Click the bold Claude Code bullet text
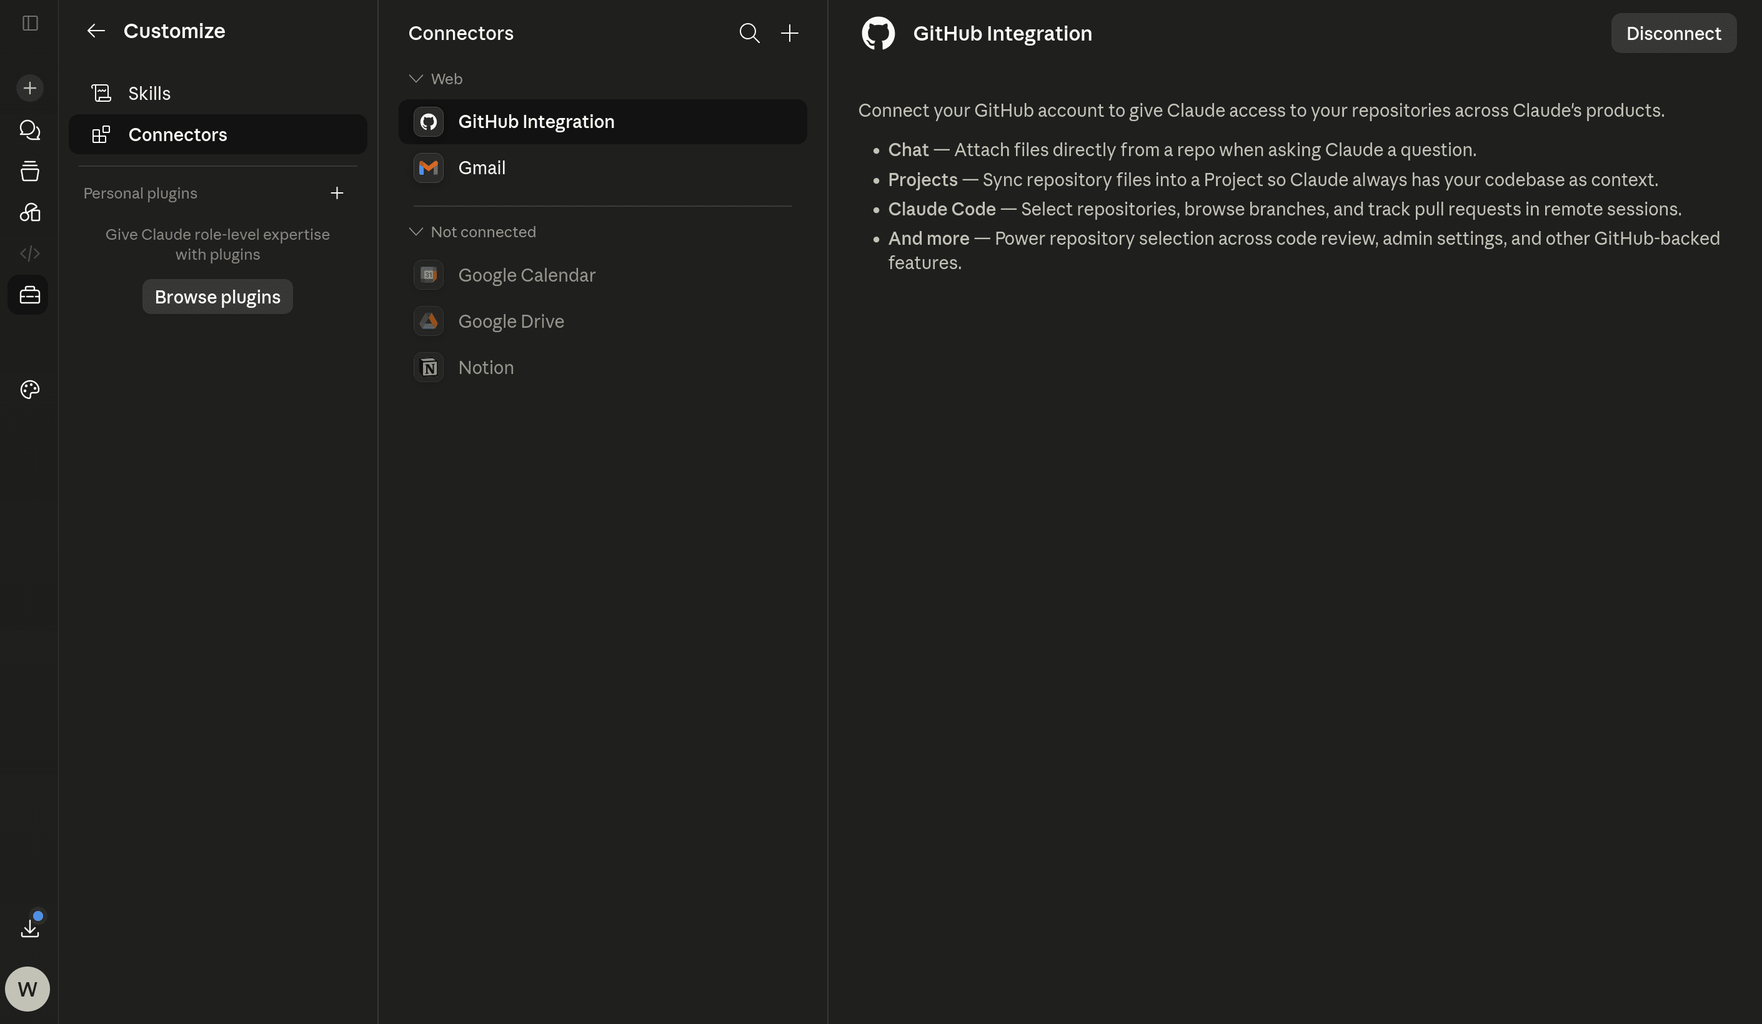The height and width of the screenshot is (1024, 1762). tap(942, 209)
